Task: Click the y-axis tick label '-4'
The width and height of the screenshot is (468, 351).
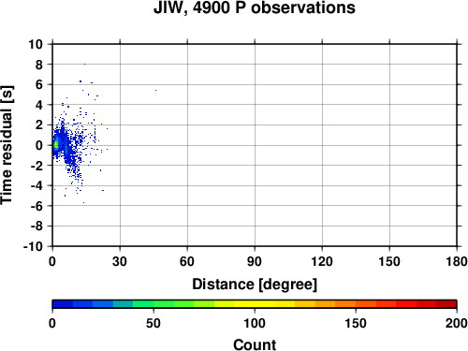Action: click(37, 185)
